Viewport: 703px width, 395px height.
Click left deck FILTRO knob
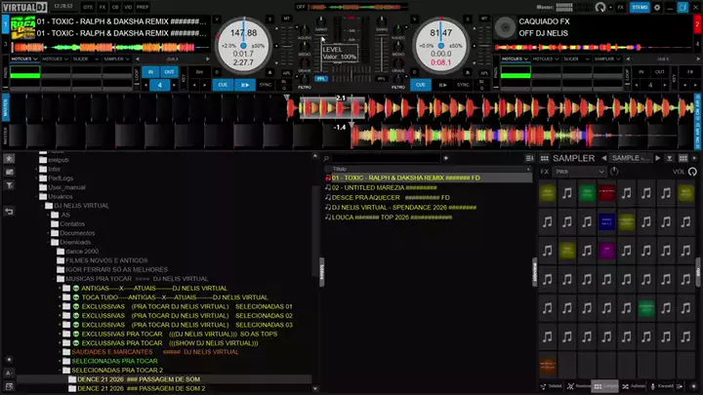pos(305,80)
